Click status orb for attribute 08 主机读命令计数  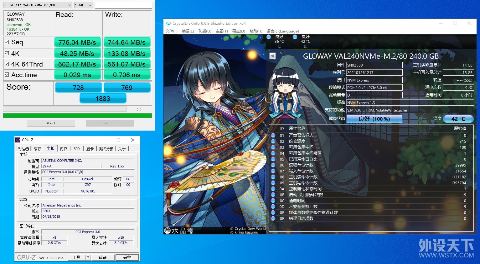(273, 177)
